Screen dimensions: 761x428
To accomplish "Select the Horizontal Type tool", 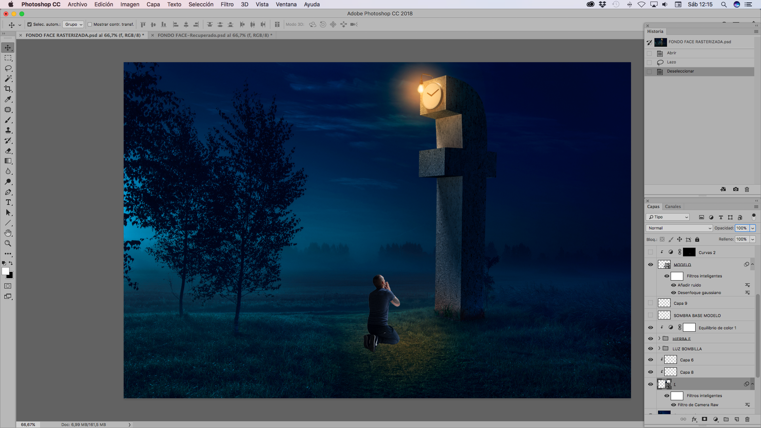I will 8,203.
